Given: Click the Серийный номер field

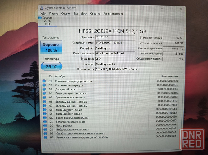Looking at the screenshot, I should pos(115,43).
